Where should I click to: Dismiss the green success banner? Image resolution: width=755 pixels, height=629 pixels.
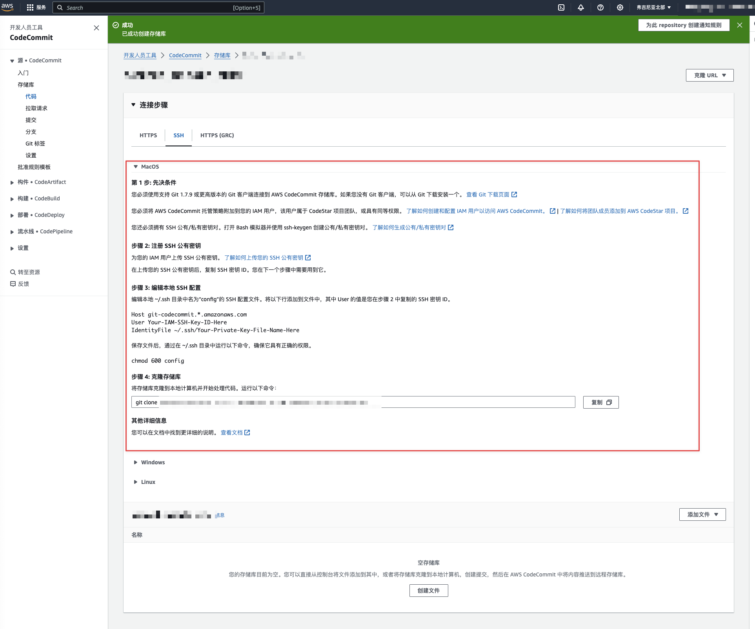[x=740, y=25]
